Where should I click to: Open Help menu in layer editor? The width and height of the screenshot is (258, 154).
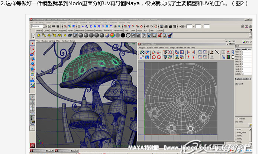[x=241, y=122]
